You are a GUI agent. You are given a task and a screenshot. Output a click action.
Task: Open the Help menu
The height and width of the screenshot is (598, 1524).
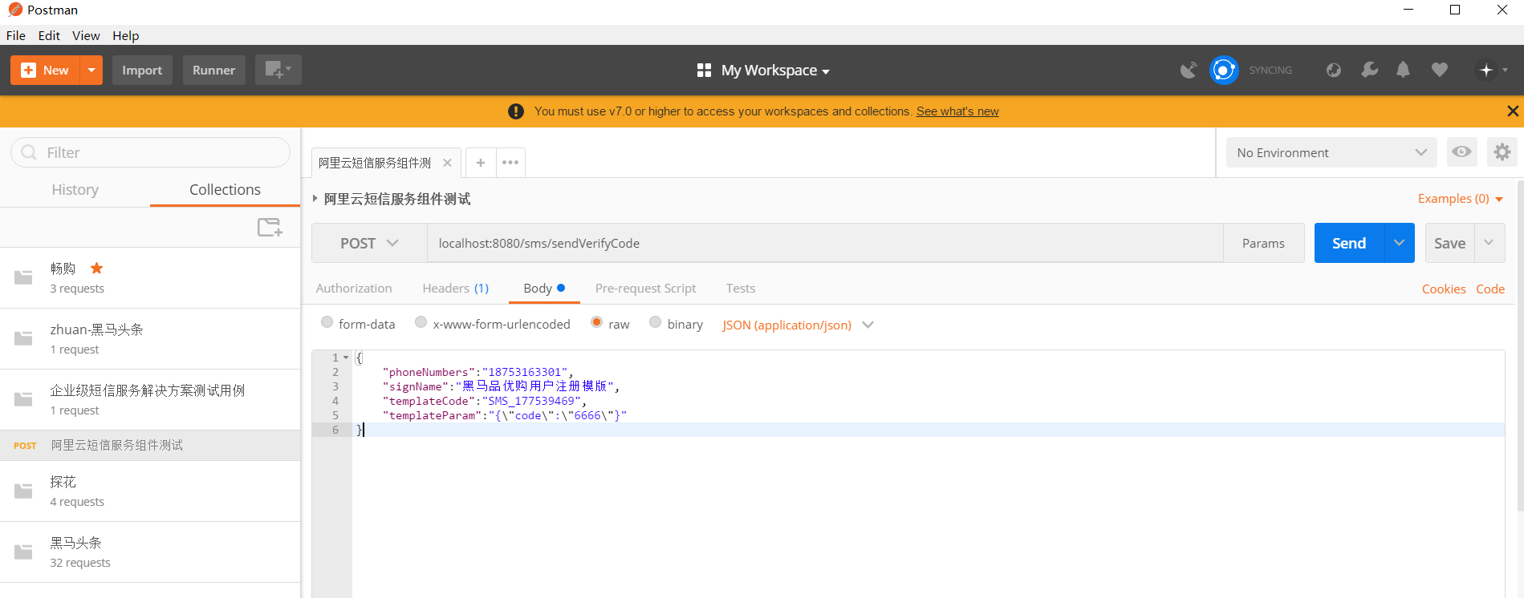[125, 35]
